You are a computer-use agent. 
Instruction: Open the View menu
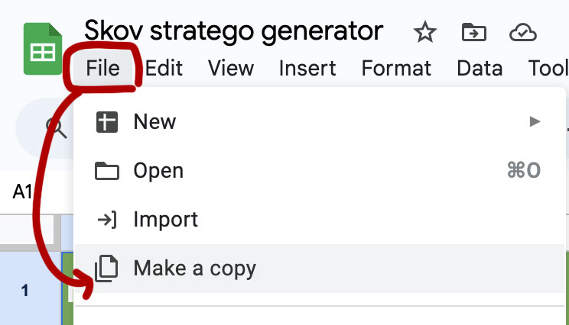click(230, 69)
